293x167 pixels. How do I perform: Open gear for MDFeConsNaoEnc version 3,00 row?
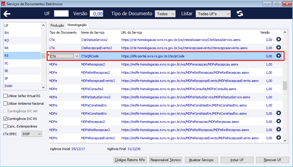(279, 113)
